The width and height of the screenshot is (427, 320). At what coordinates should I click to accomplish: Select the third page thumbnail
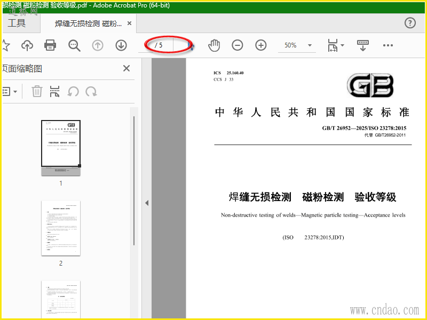(x=61, y=299)
